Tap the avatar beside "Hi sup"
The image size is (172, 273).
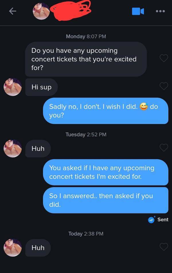[13, 87]
